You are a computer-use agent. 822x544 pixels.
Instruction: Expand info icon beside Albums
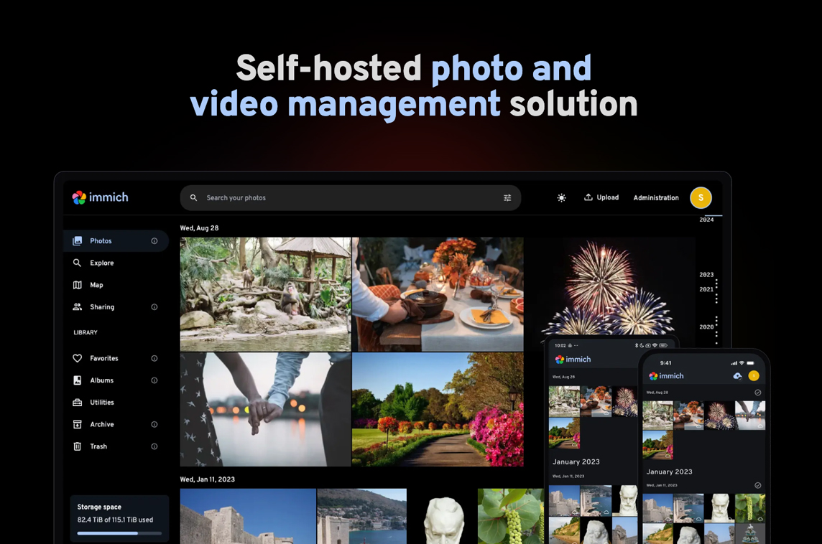tap(154, 380)
